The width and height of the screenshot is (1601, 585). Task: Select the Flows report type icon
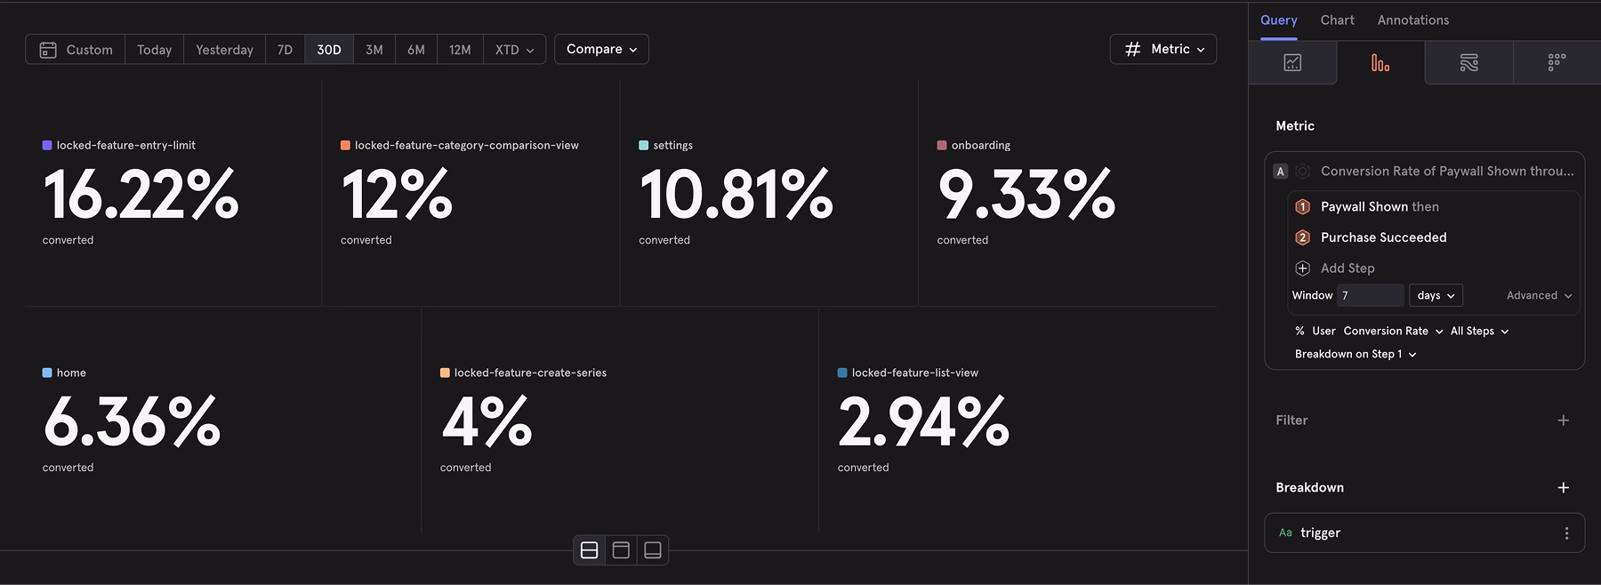(x=1468, y=62)
